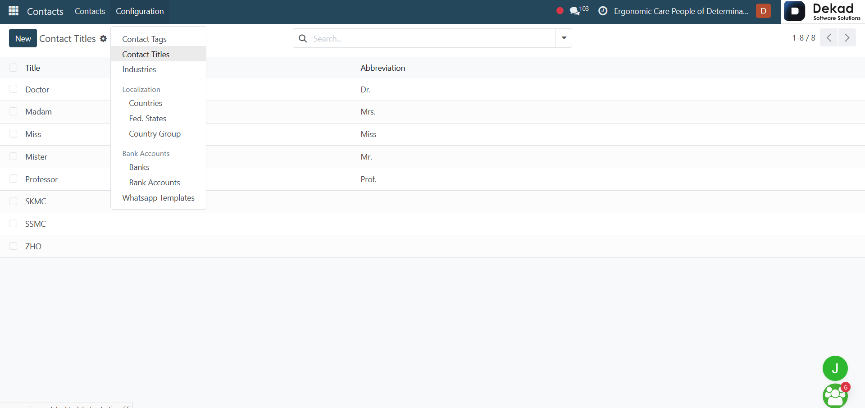Select Contact Tags from Configuration menu

[x=158, y=39]
